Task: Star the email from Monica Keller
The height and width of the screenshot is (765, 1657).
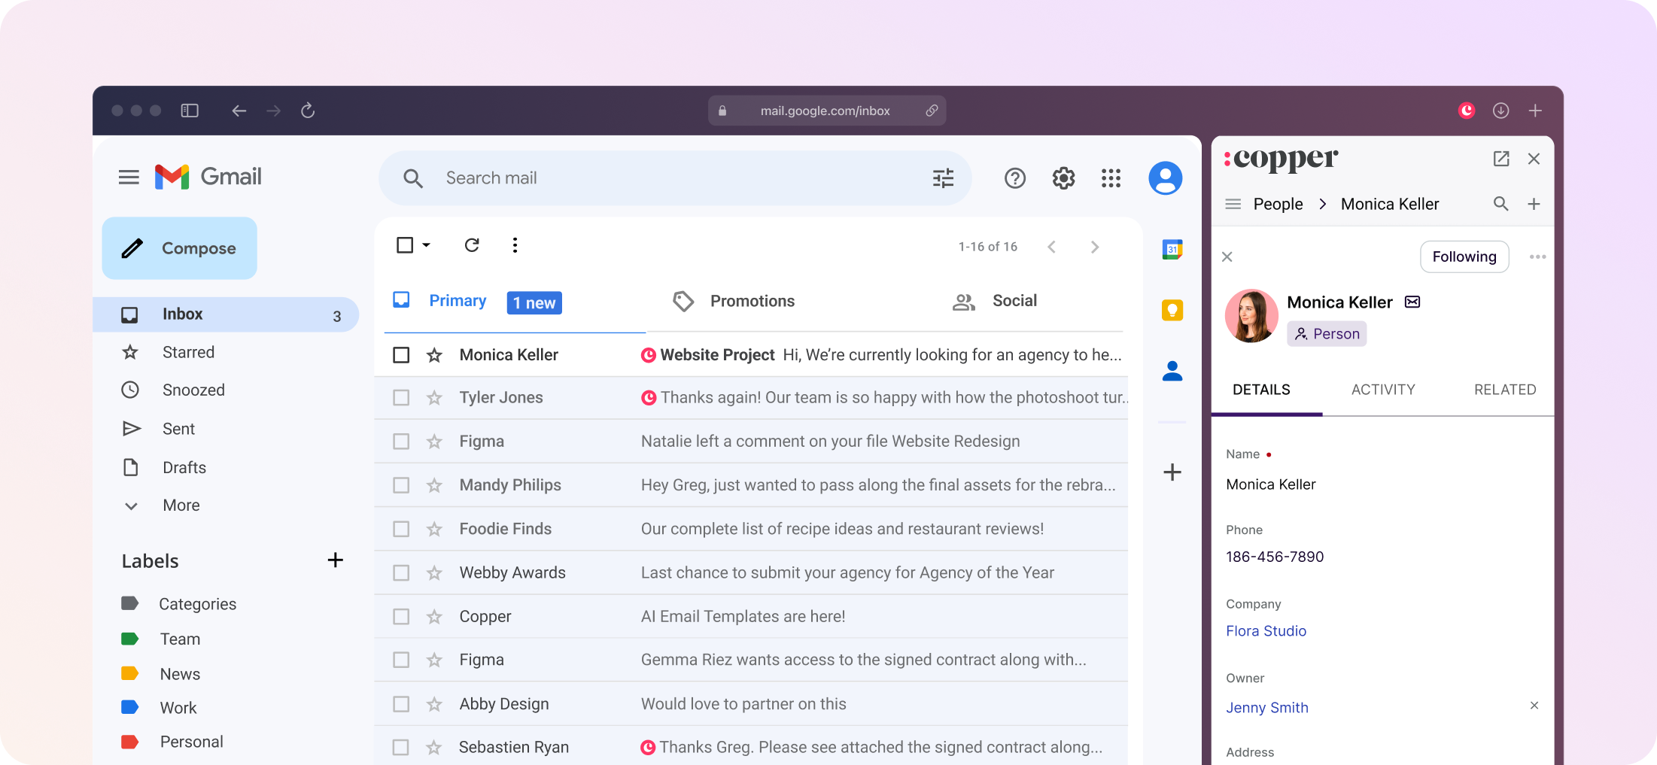Action: (435, 354)
